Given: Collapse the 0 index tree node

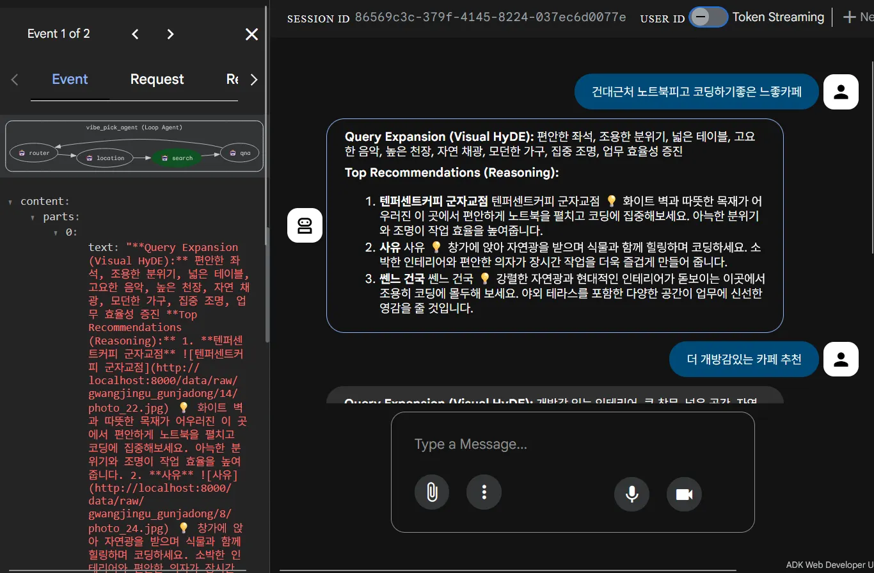Looking at the screenshot, I should pos(56,232).
